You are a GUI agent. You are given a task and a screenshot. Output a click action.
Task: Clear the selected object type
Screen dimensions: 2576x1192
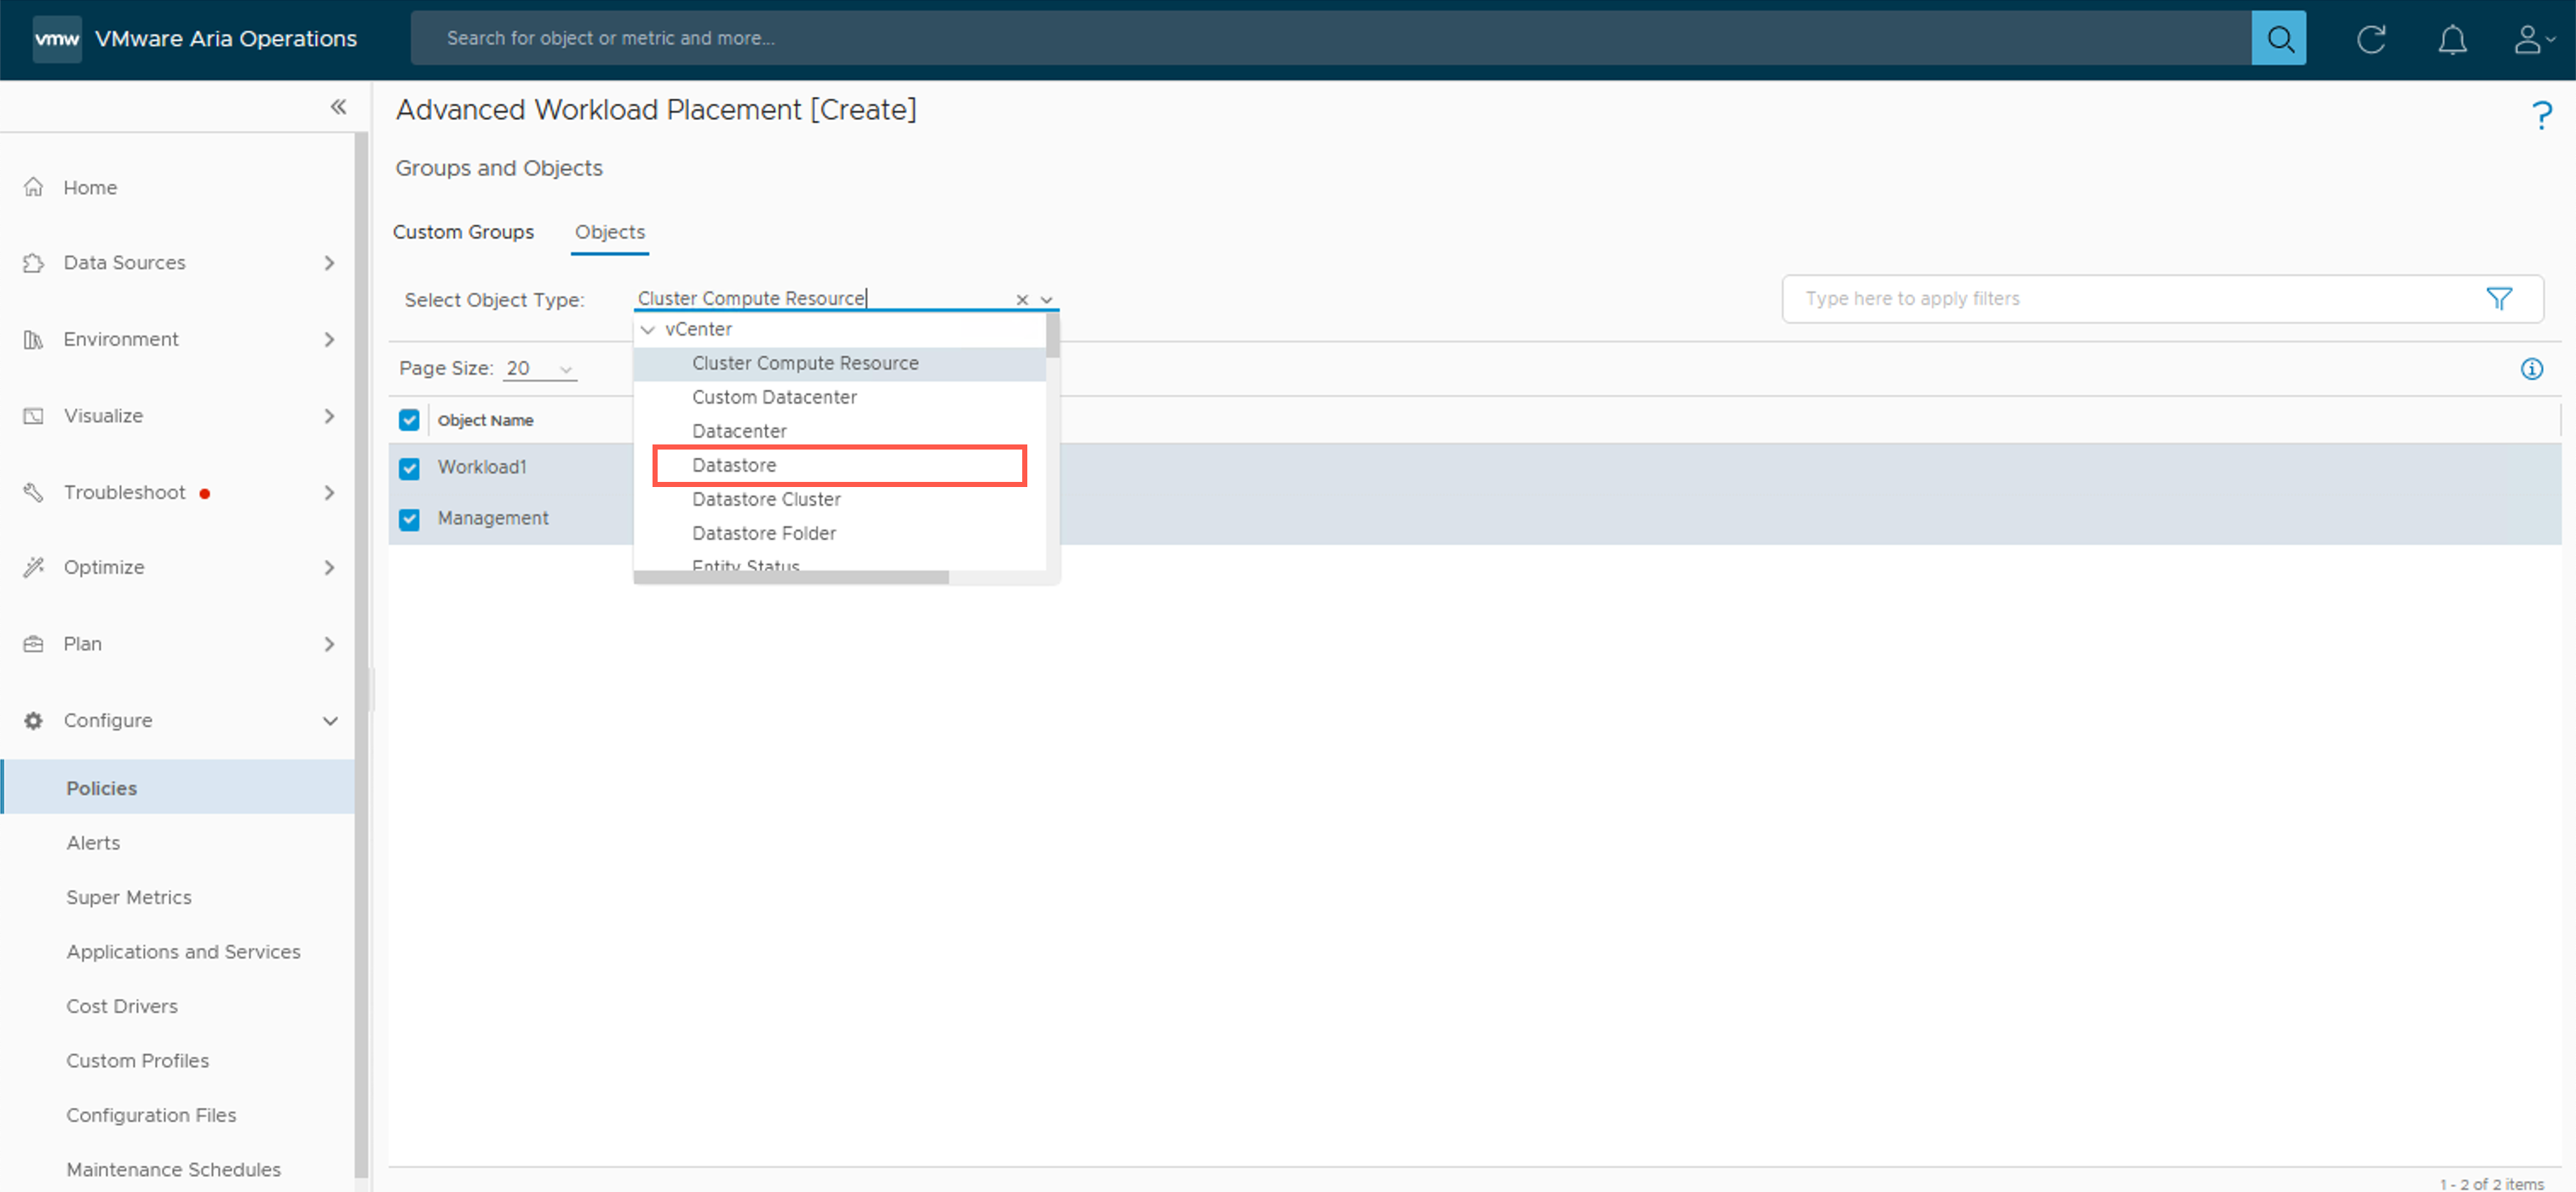1022,299
